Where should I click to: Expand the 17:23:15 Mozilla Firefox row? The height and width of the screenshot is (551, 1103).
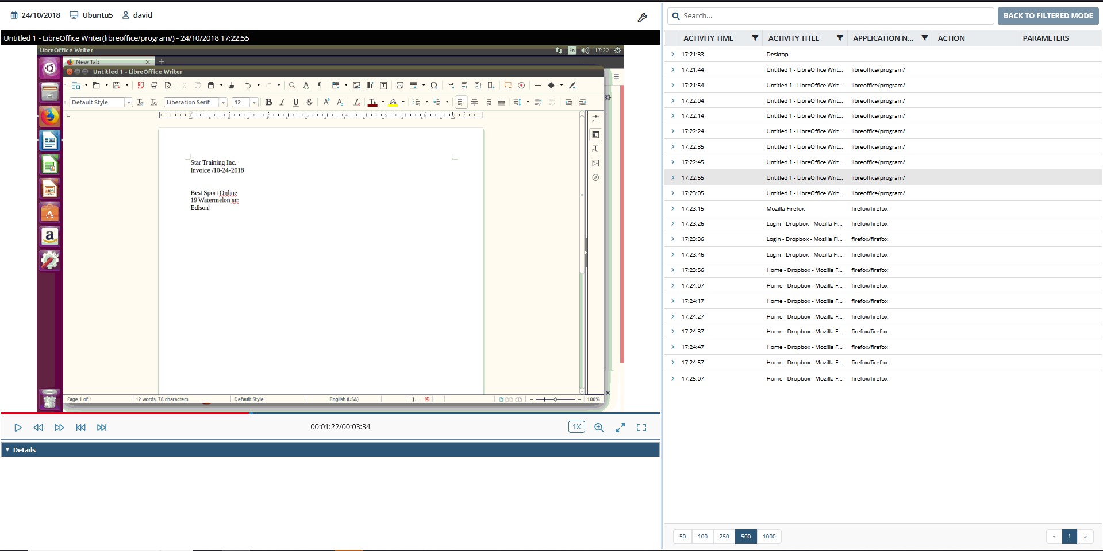[x=672, y=208]
